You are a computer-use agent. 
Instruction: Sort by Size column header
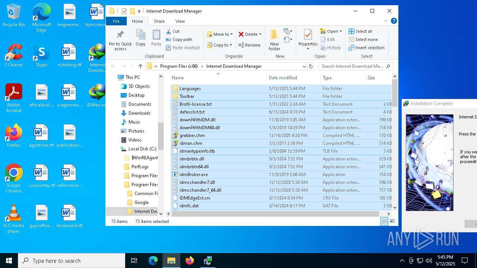pos(378,78)
